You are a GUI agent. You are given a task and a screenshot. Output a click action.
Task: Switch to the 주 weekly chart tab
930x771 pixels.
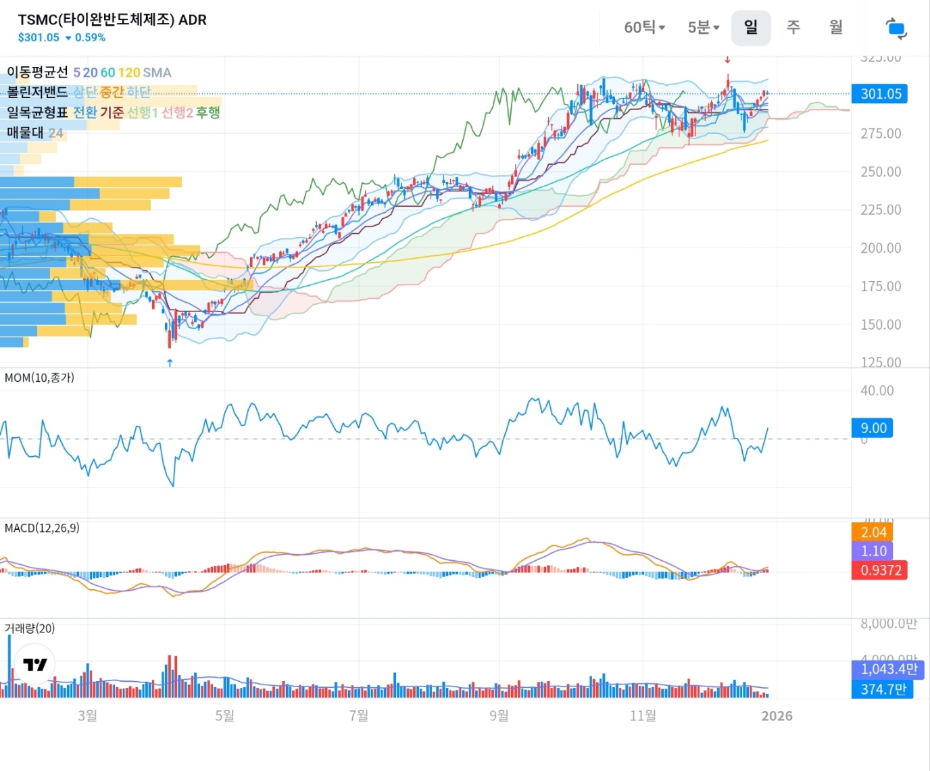[793, 28]
